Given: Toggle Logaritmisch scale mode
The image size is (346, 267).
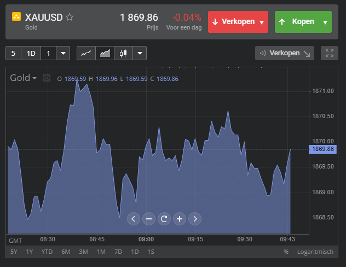Looking at the screenshot, I should [315, 252].
